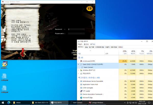Switch to the 앱 기록 tab
This screenshot has width=153, height=105.
(x=92, y=47)
